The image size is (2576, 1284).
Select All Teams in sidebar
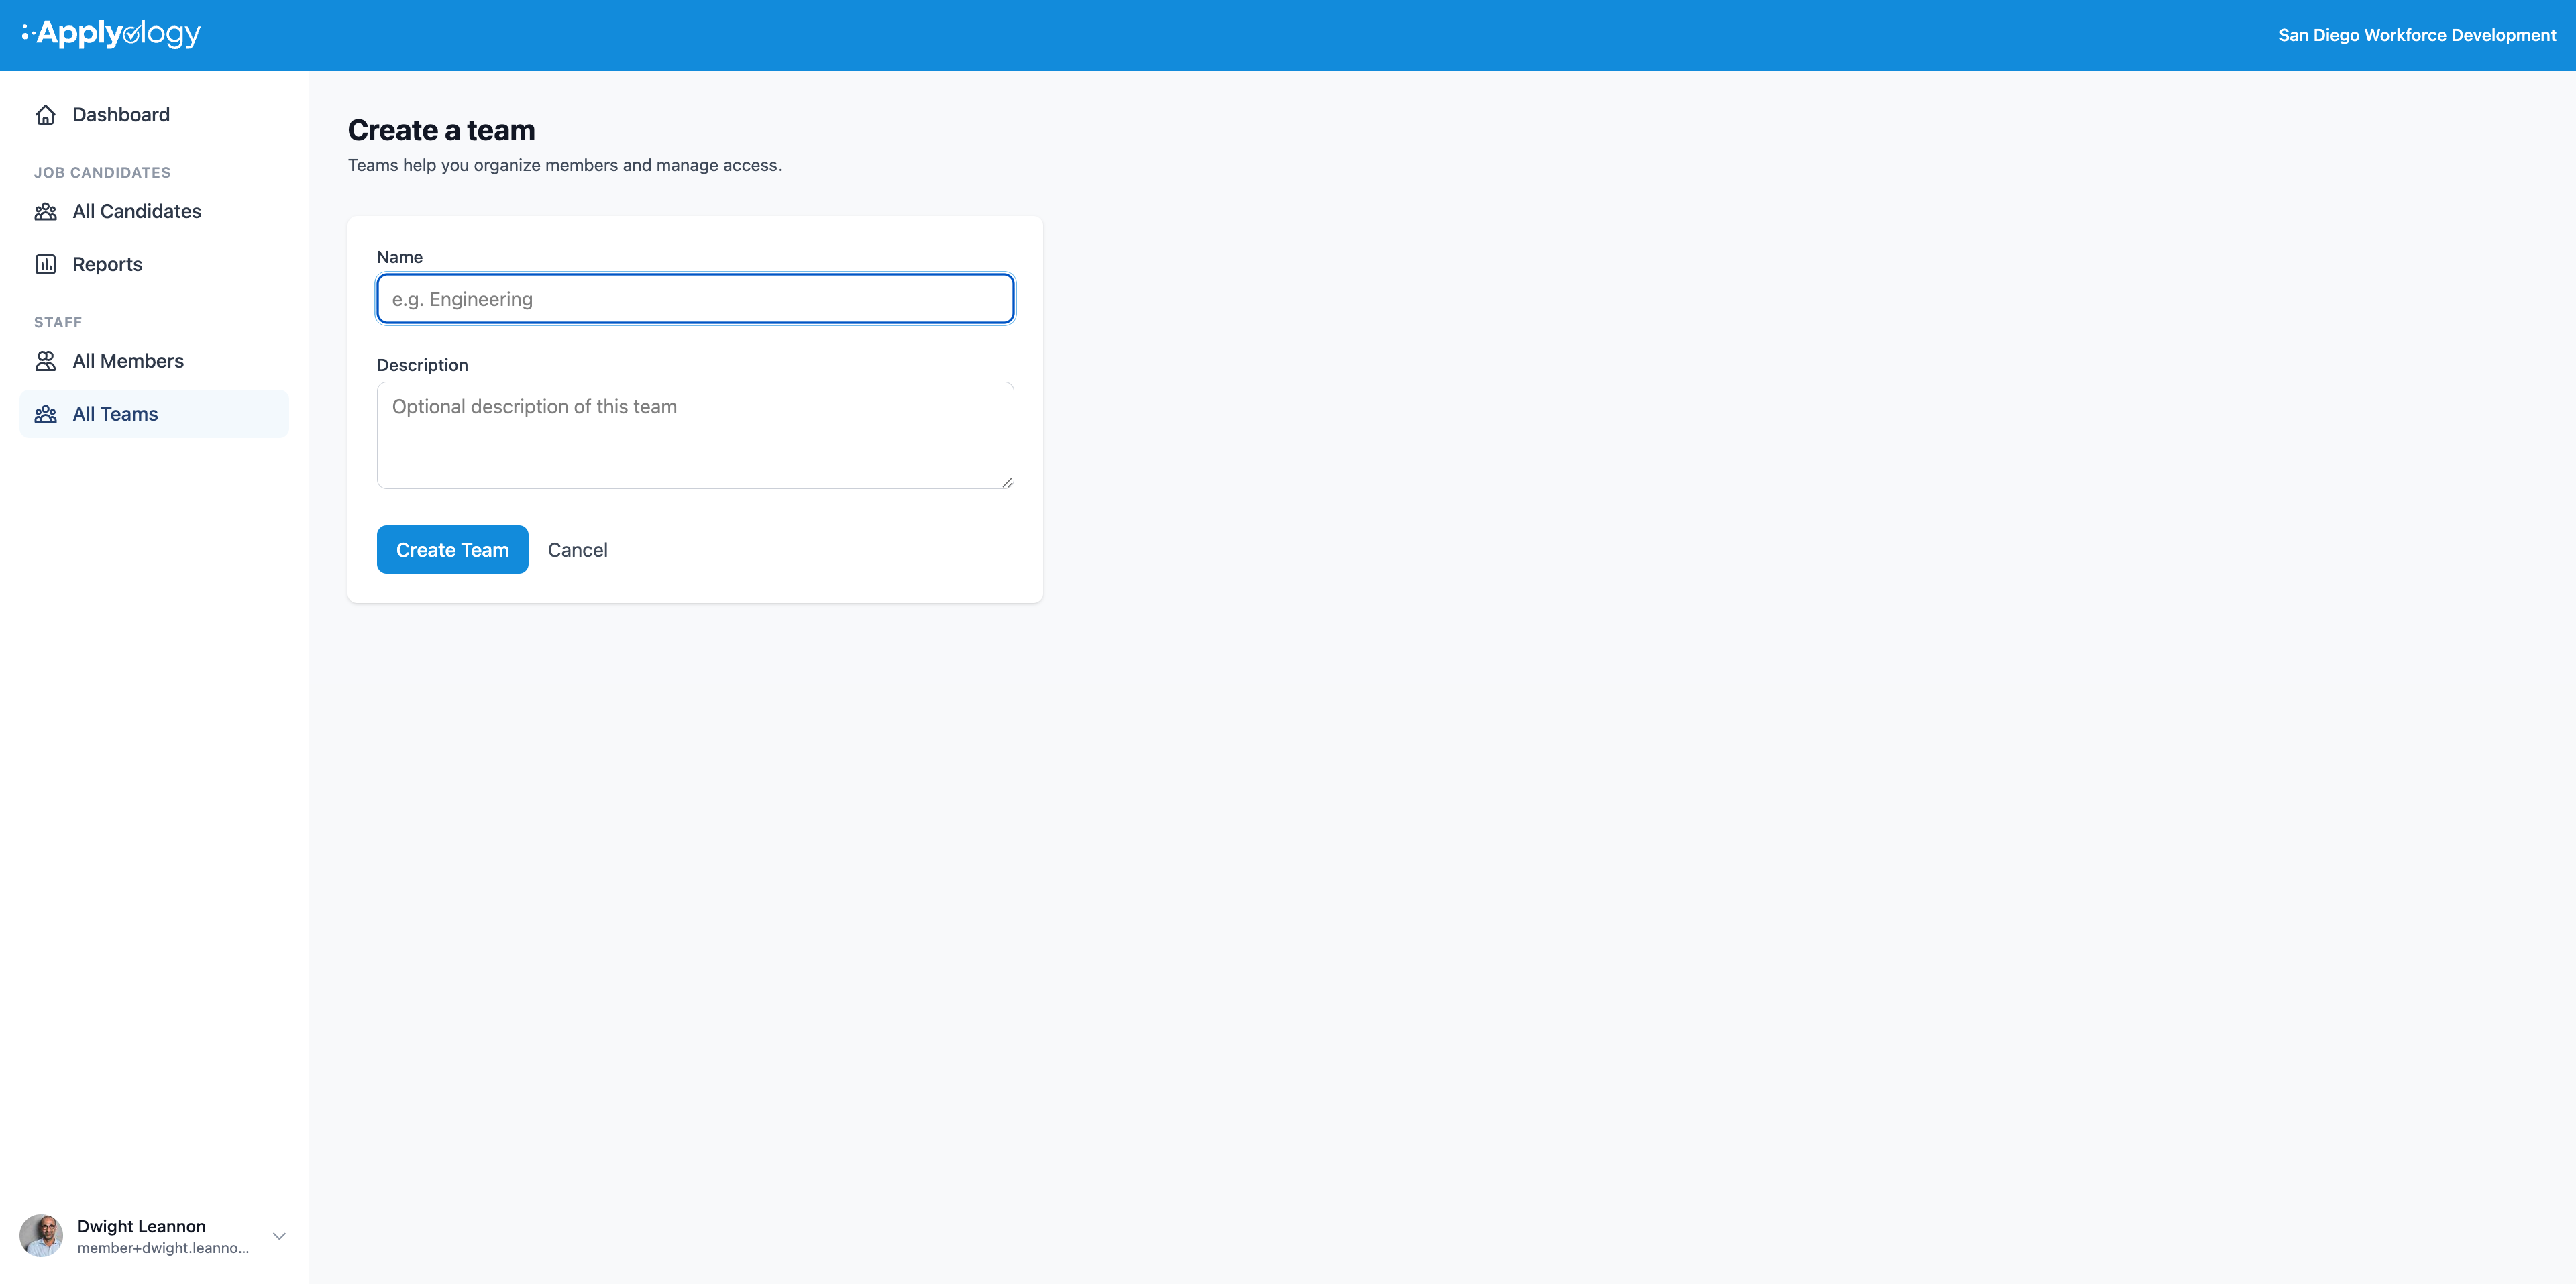154,414
